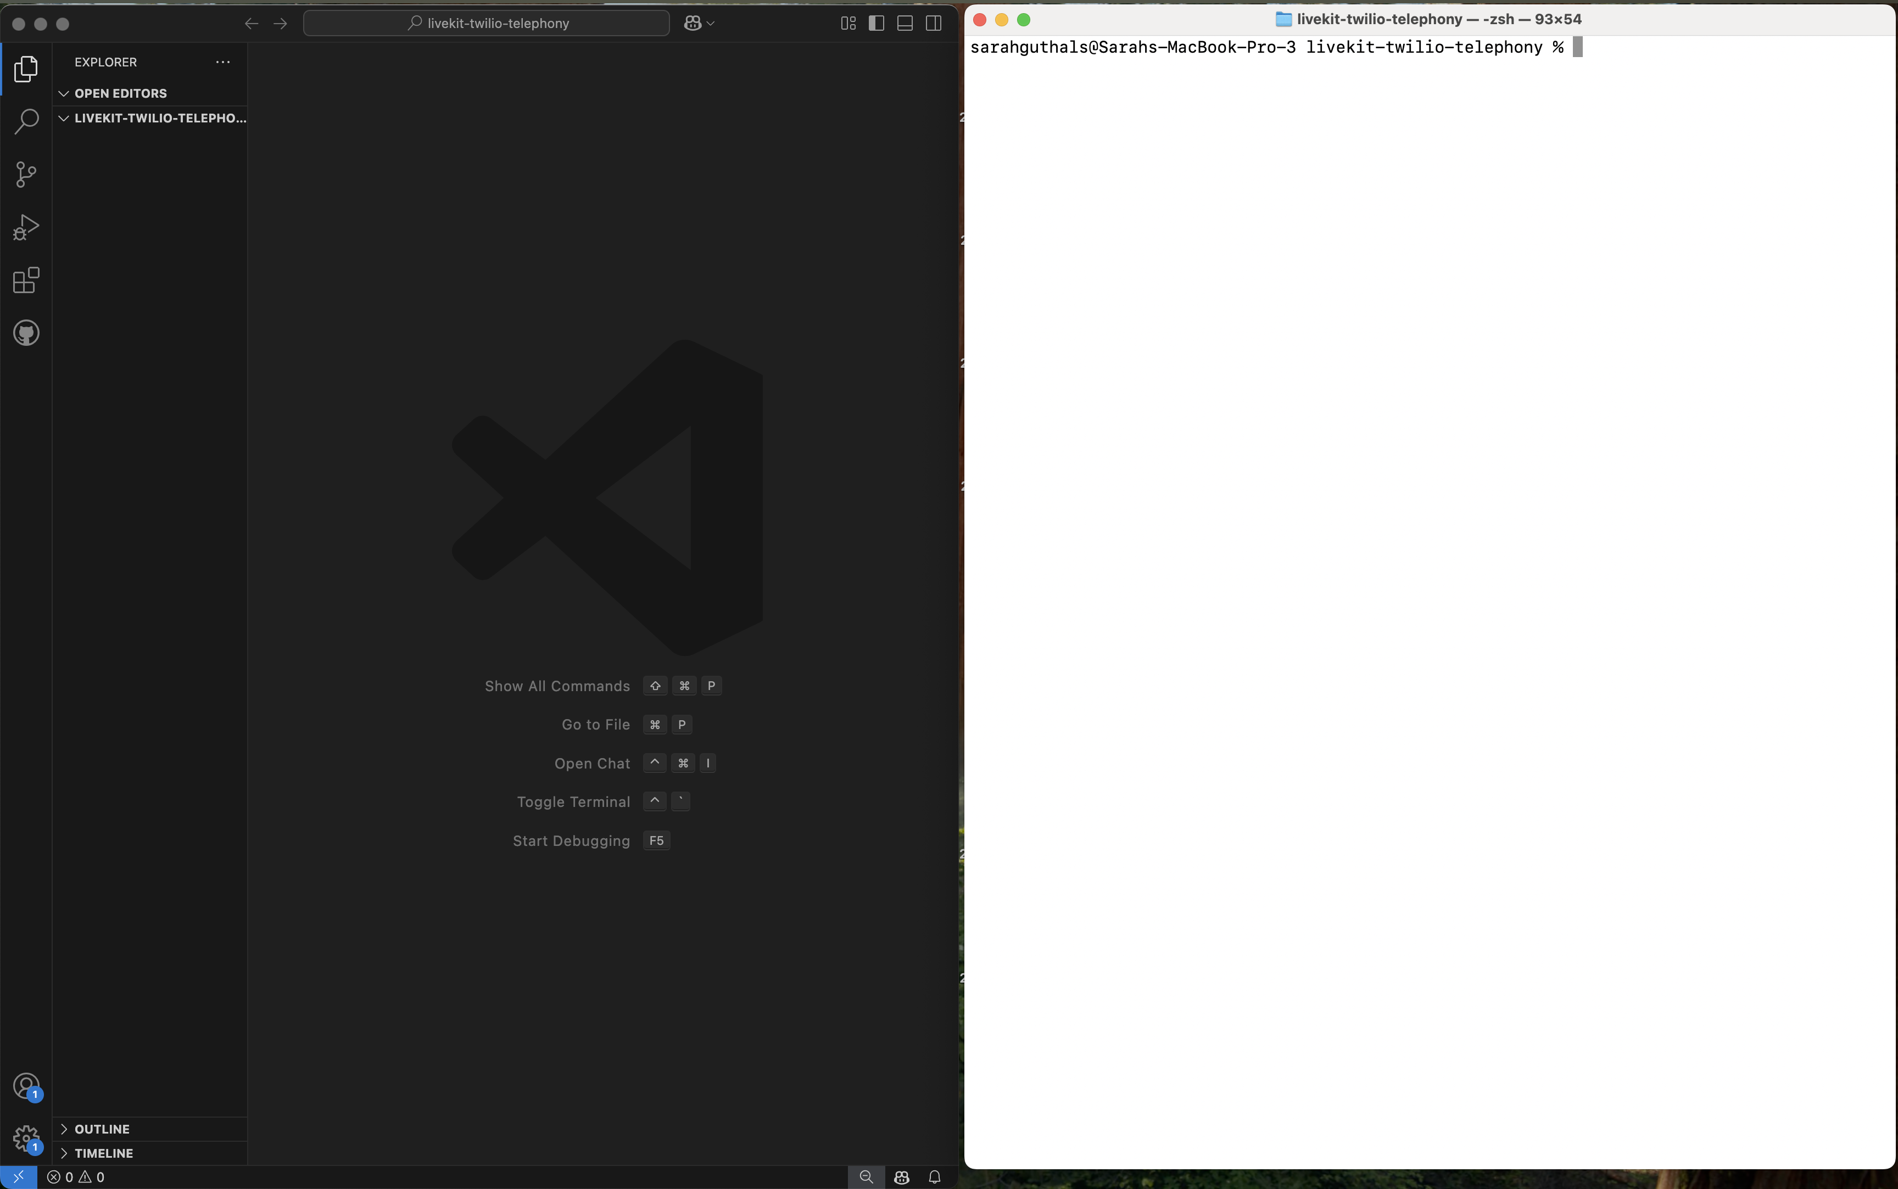Screen dimensions: 1898x1189
Task: Toggle the primary side bar
Action: (877, 24)
